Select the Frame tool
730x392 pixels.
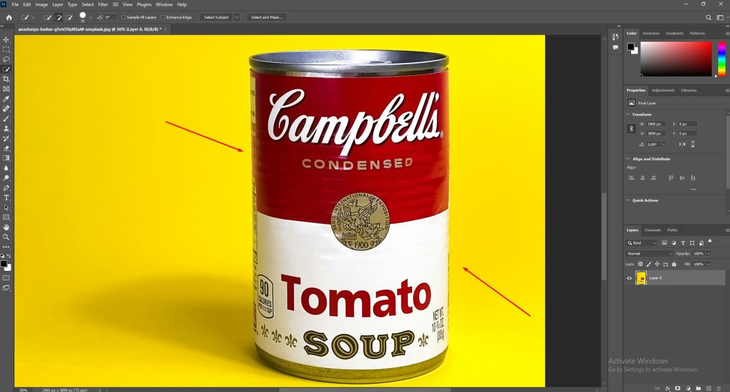7,88
